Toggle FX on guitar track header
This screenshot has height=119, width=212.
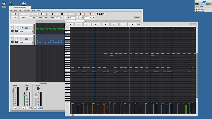click(26, 28)
